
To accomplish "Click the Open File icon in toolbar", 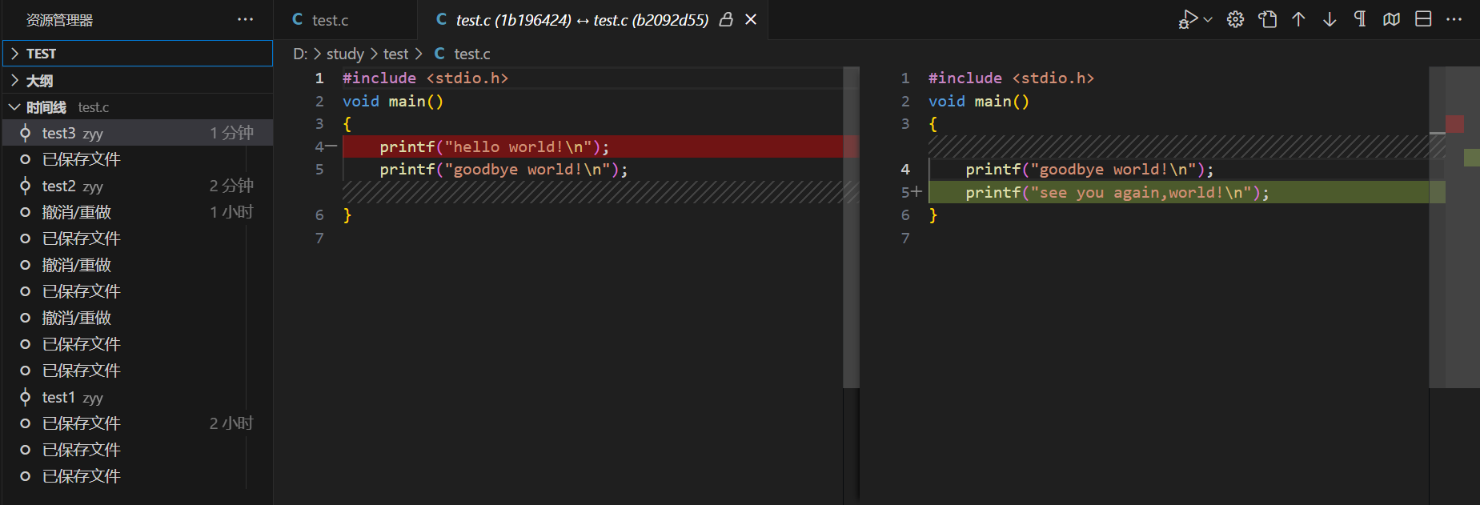I will 1267,19.
